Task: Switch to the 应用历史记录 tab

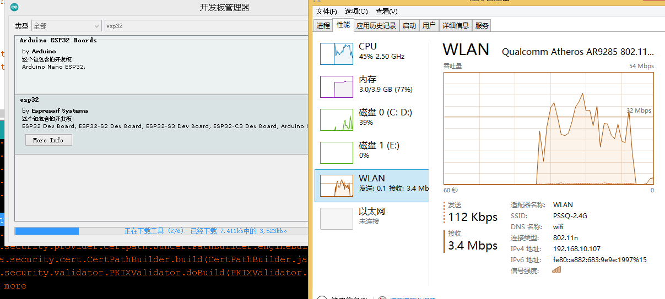Action: pos(376,25)
